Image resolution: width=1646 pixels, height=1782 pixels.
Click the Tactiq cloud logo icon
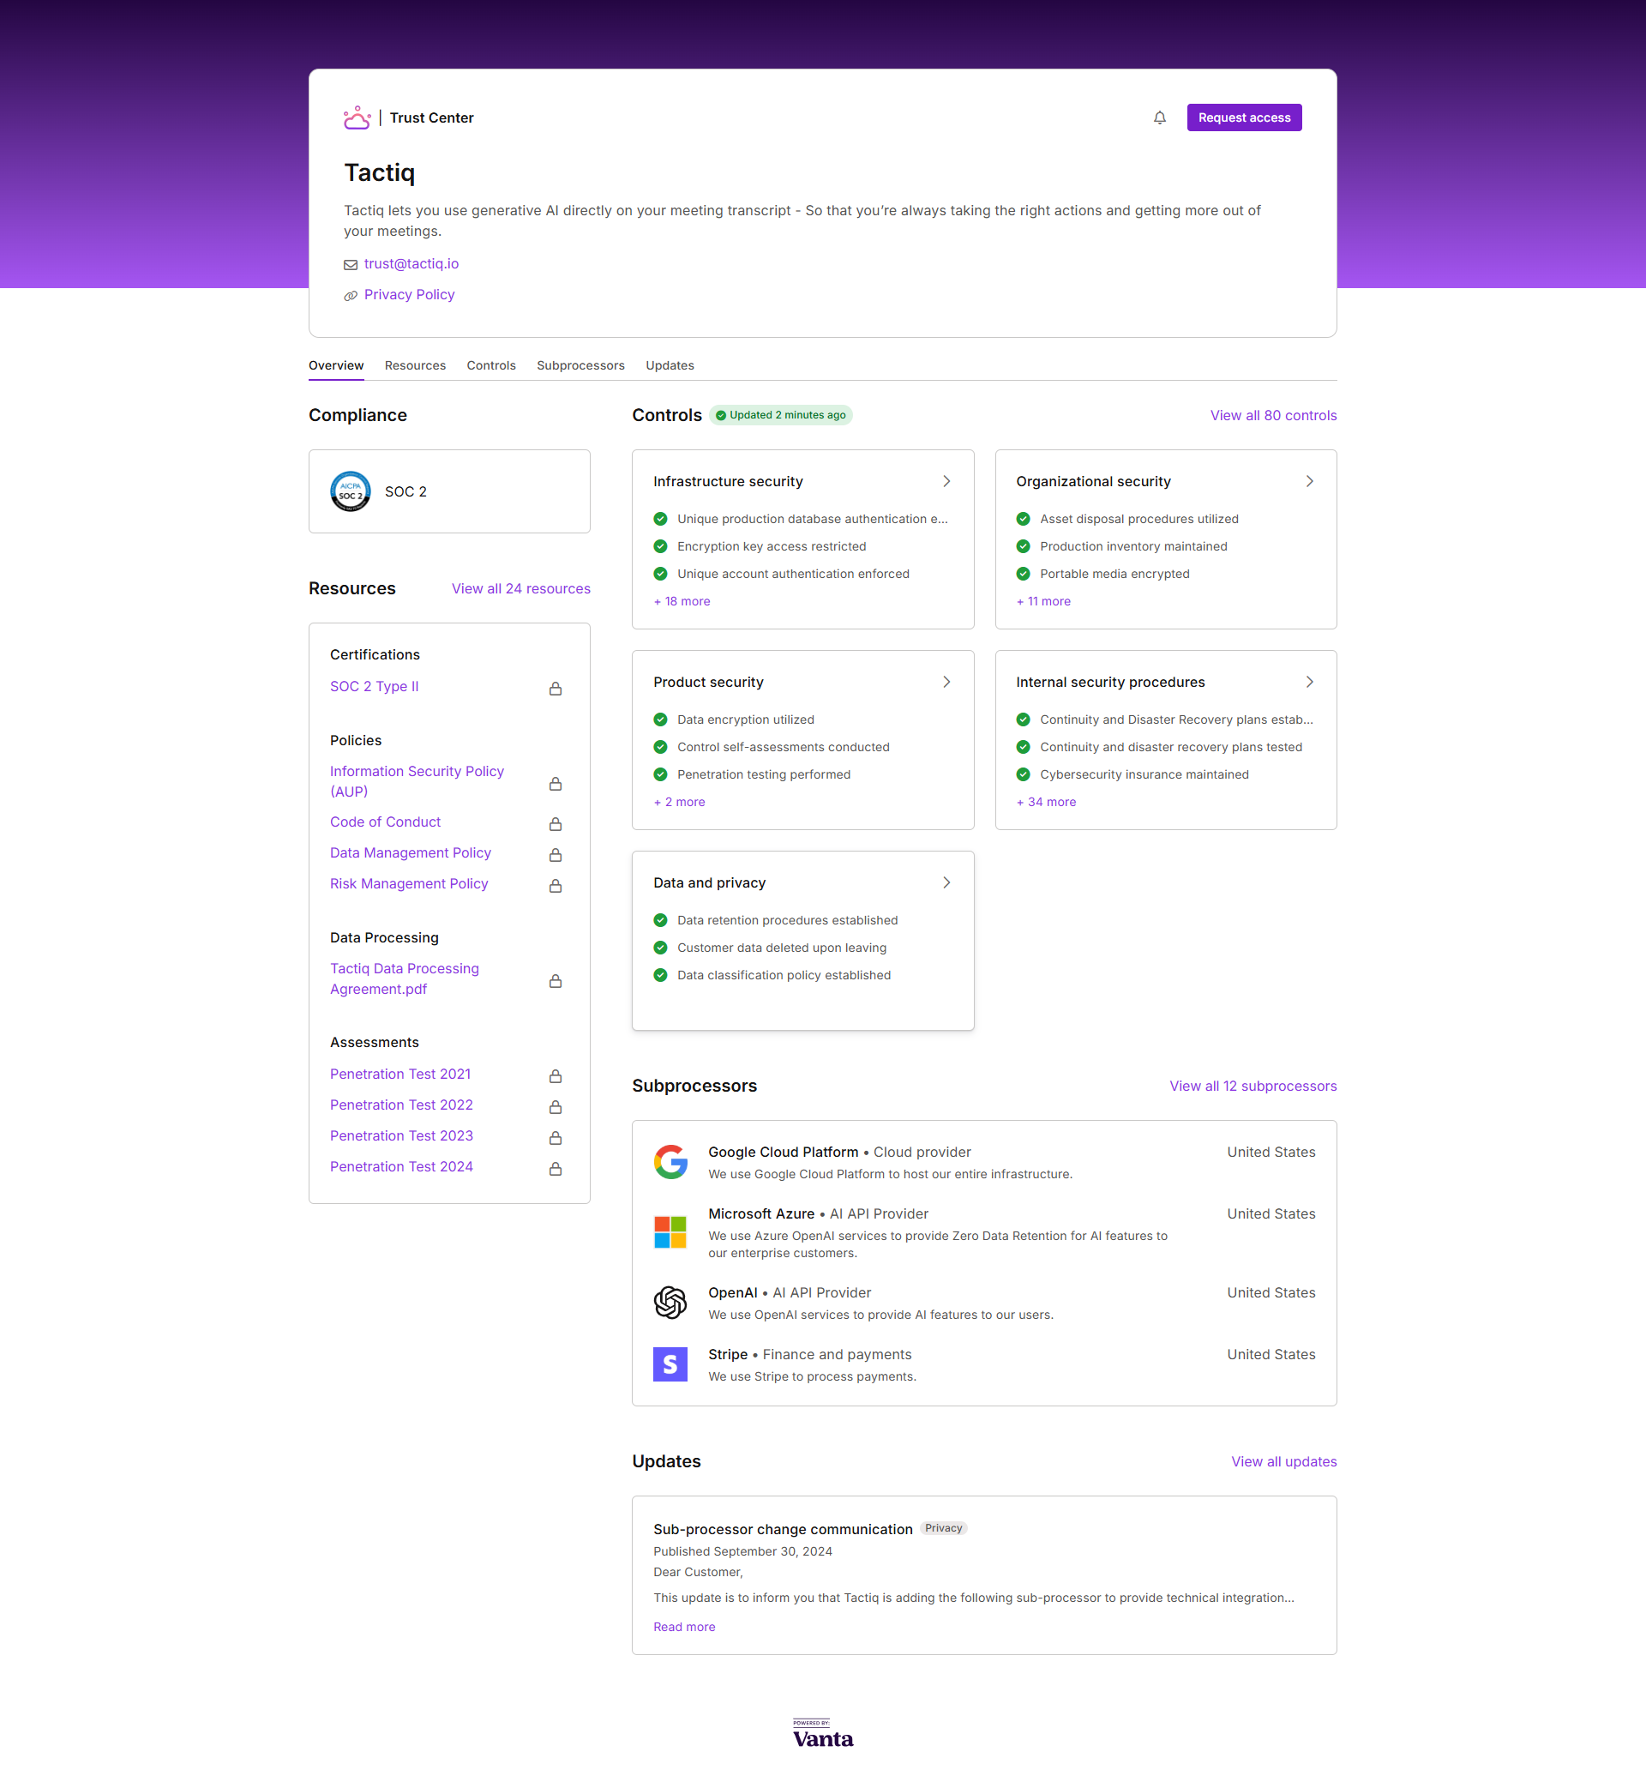pos(357,117)
